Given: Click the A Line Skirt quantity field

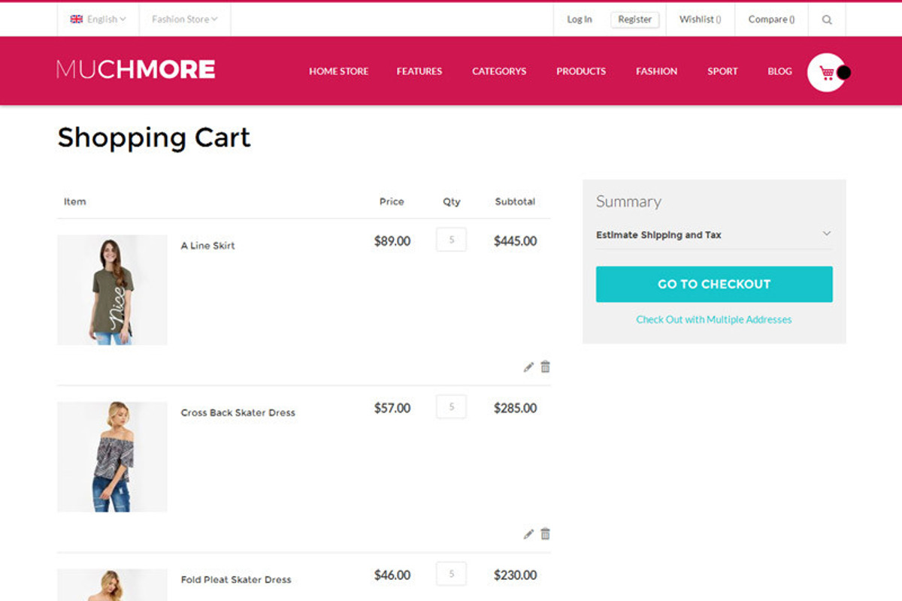Looking at the screenshot, I should coord(451,240).
